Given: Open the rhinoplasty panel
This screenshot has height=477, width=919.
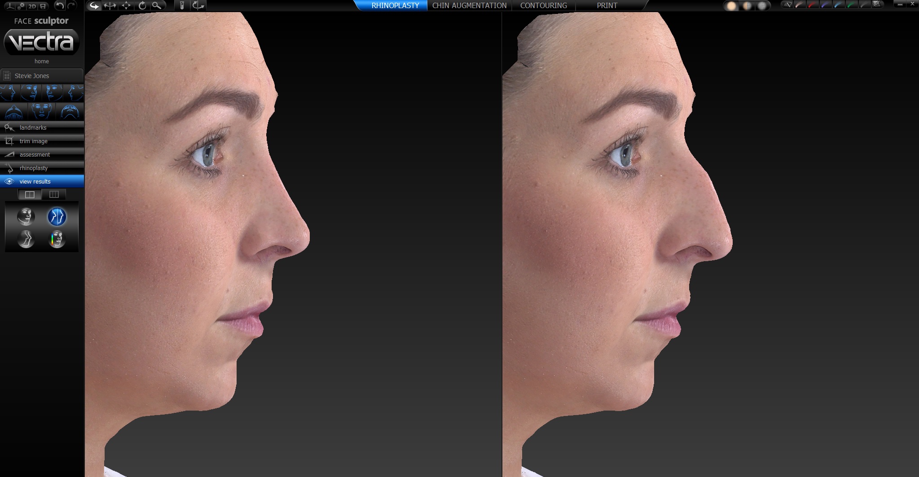Looking at the screenshot, I should pos(42,168).
